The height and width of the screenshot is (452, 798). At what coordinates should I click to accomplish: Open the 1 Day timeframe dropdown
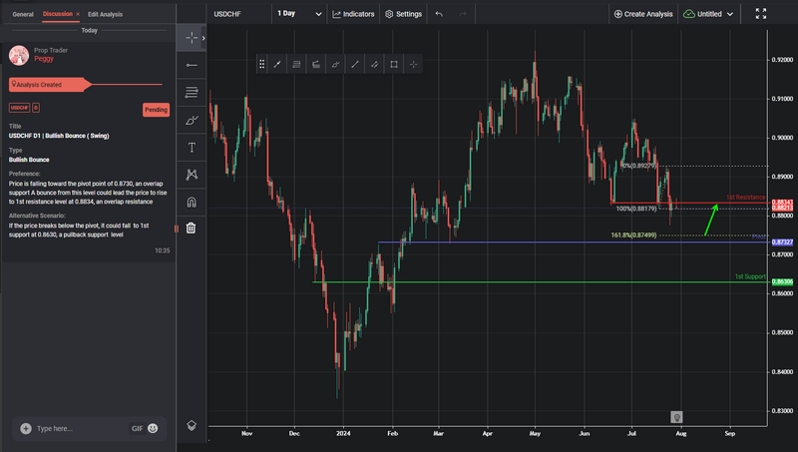[299, 14]
